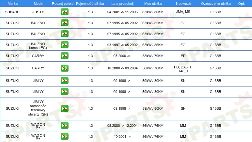Click fuel icon in WAGON R+ 10.2001 row

[x=64, y=136]
